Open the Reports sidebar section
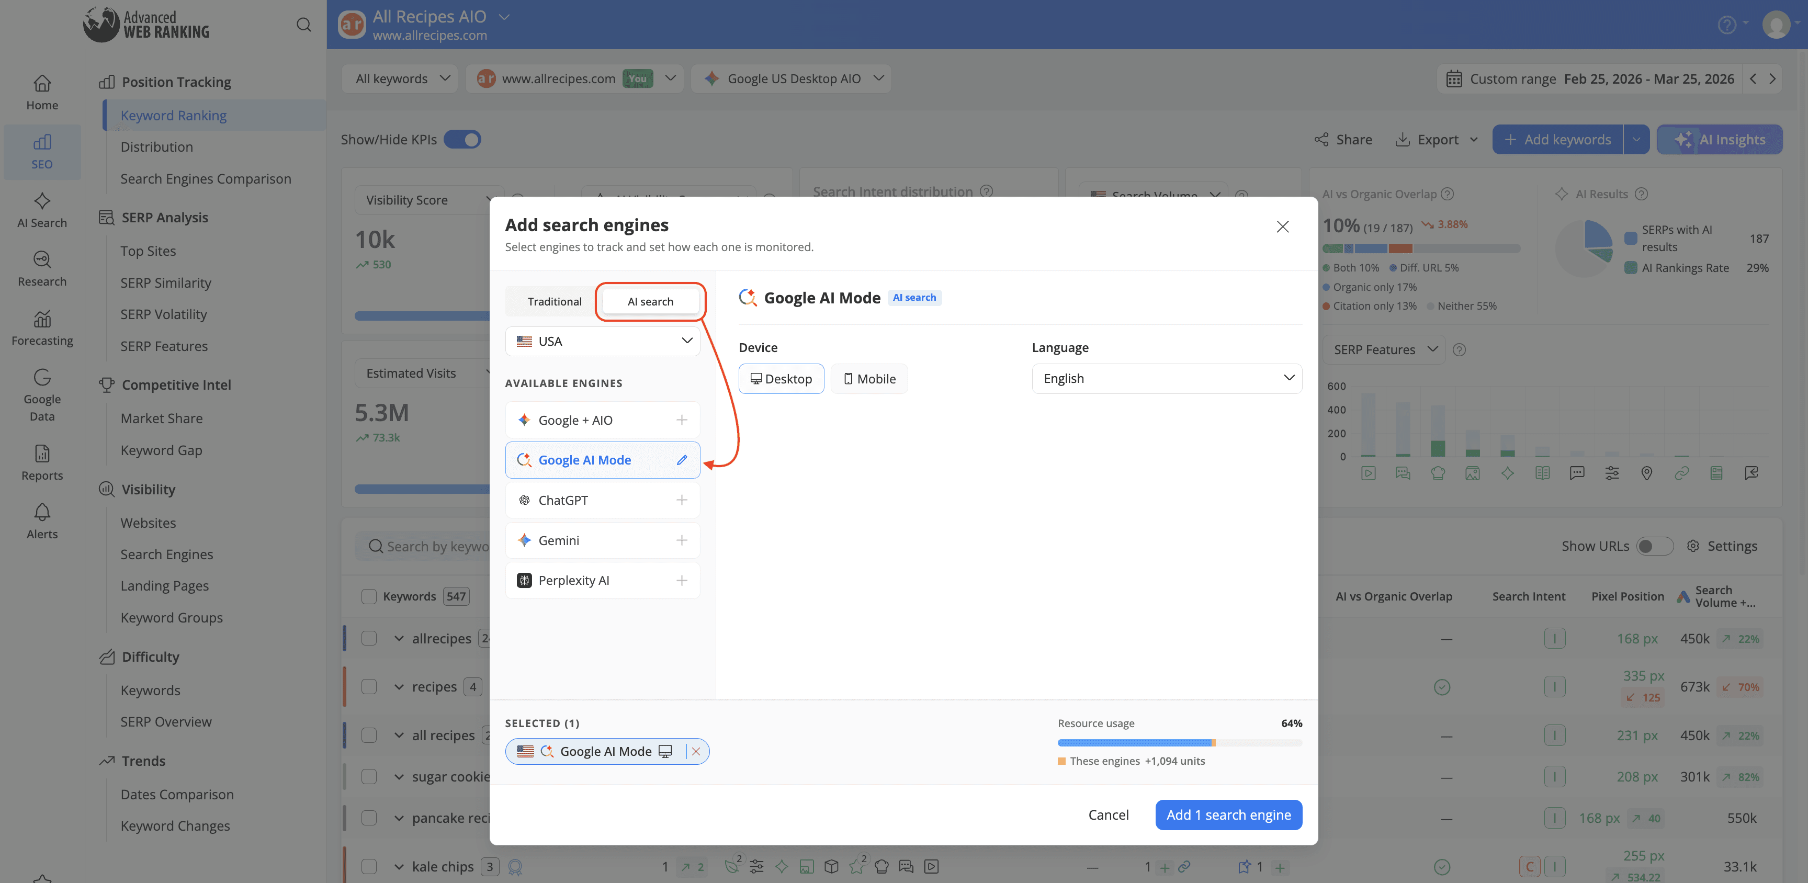The image size is (1808, 883). [42, 463]
